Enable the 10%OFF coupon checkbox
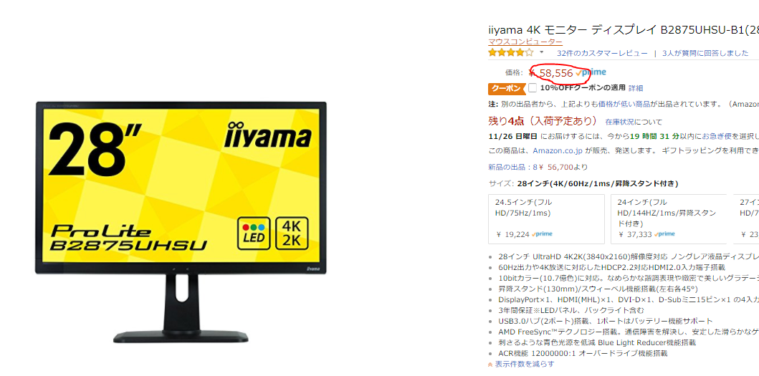 pyautogui.click(x=533, y=87)
